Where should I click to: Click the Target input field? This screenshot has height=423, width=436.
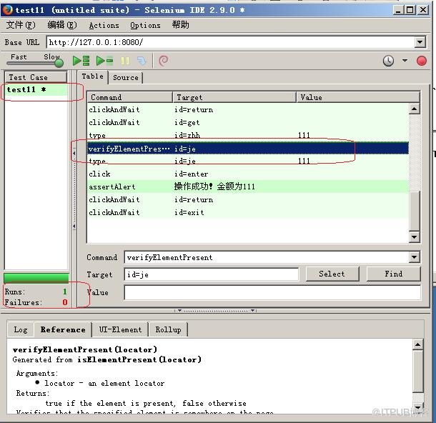tap(212, 274)
